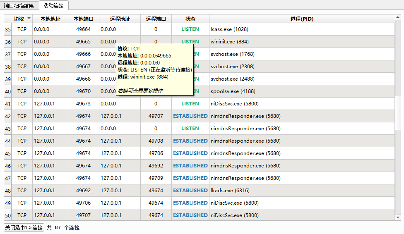The image size is (404, 234).
Task: Click ESTABLISHED status in row 42
Action: pos(190,116)
